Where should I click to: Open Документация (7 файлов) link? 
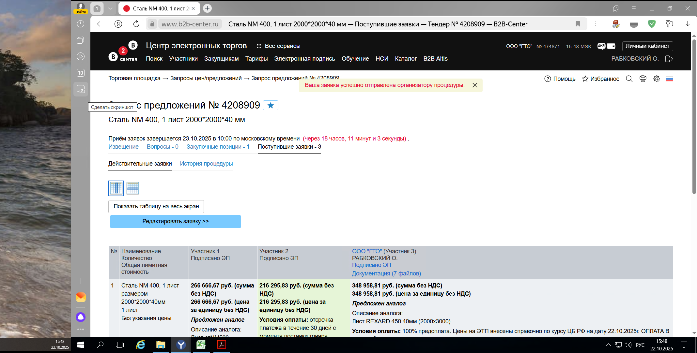pos(386,273)
